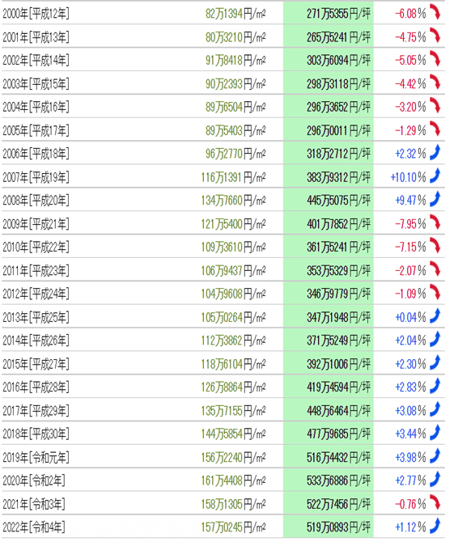
Task: Click the blue up arrow in the 2007年 row
Action: 435,176
